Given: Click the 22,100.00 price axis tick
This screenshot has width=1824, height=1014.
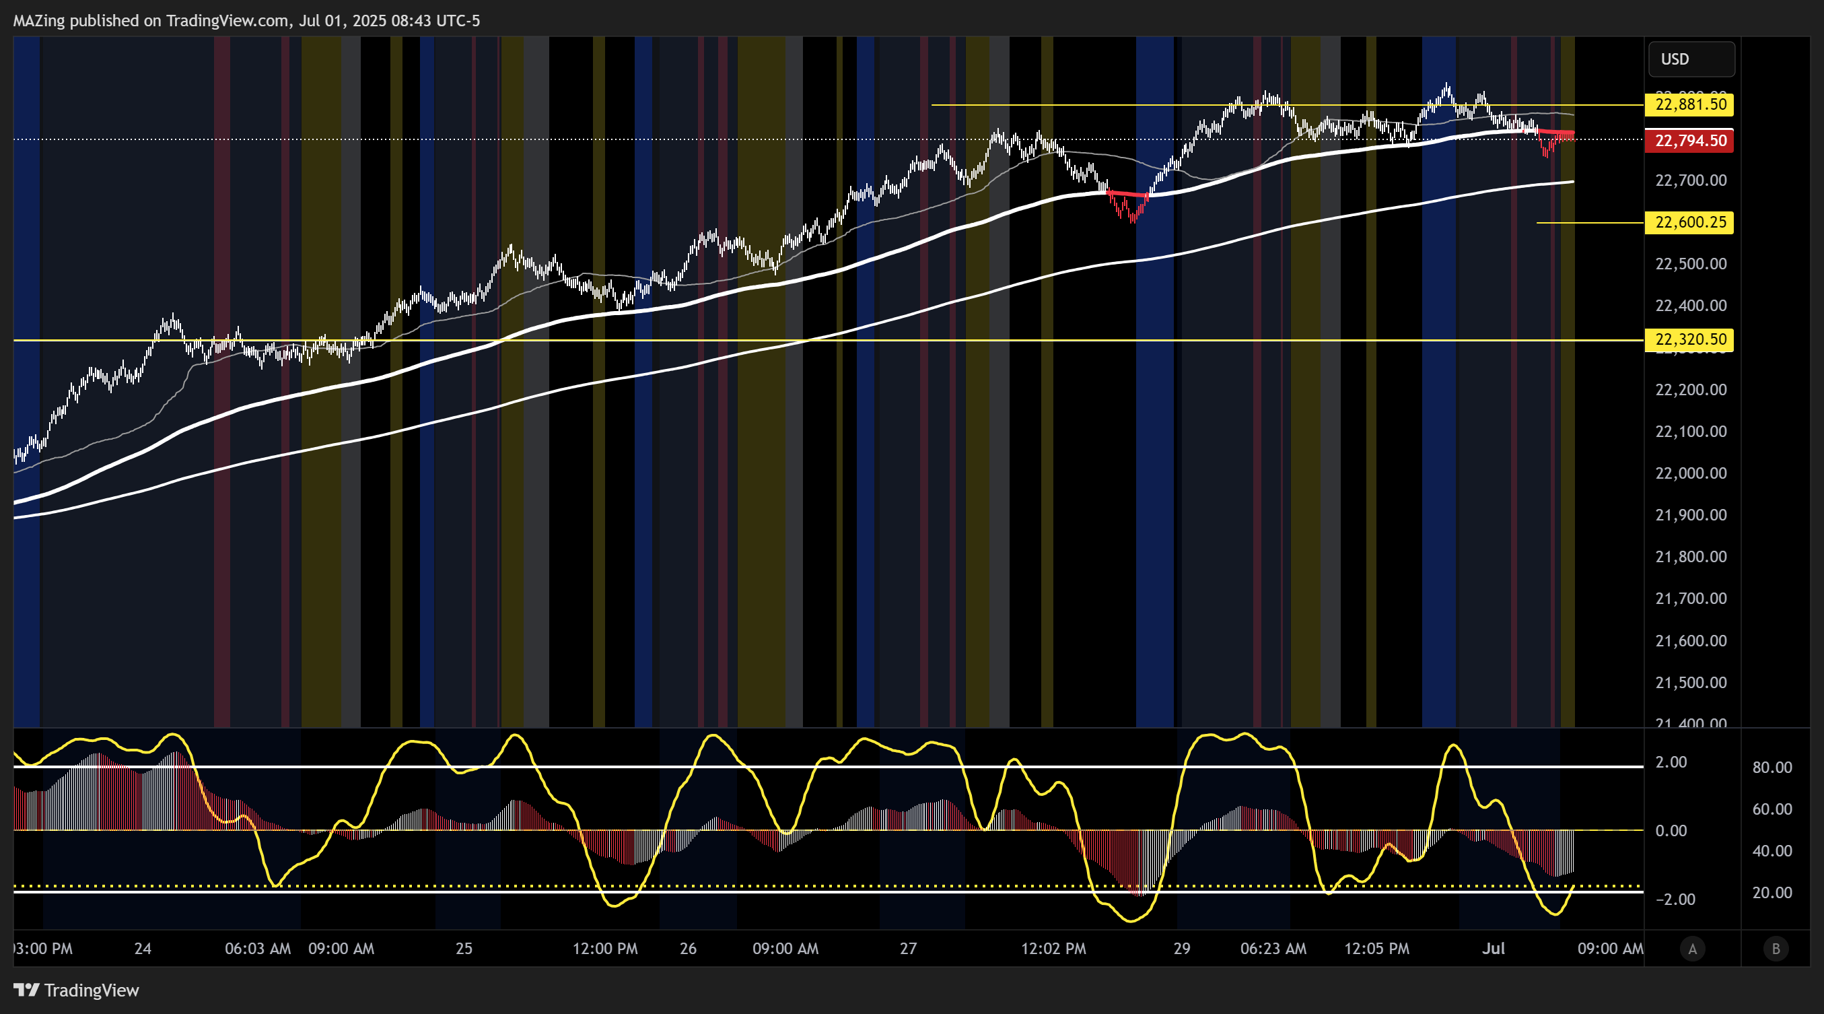Looking at the screenshot, I should tap(1691, 431).
